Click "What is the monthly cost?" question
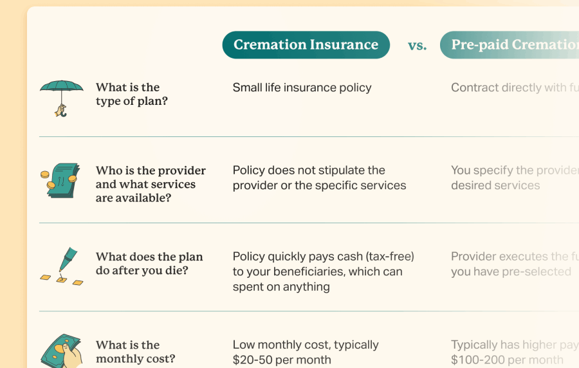 point(135,352)
